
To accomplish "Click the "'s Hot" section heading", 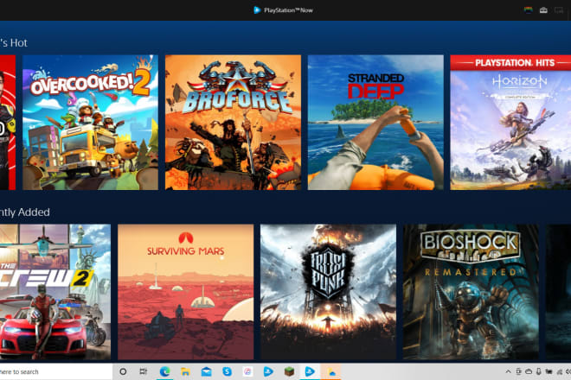I will tap(14, 43).
